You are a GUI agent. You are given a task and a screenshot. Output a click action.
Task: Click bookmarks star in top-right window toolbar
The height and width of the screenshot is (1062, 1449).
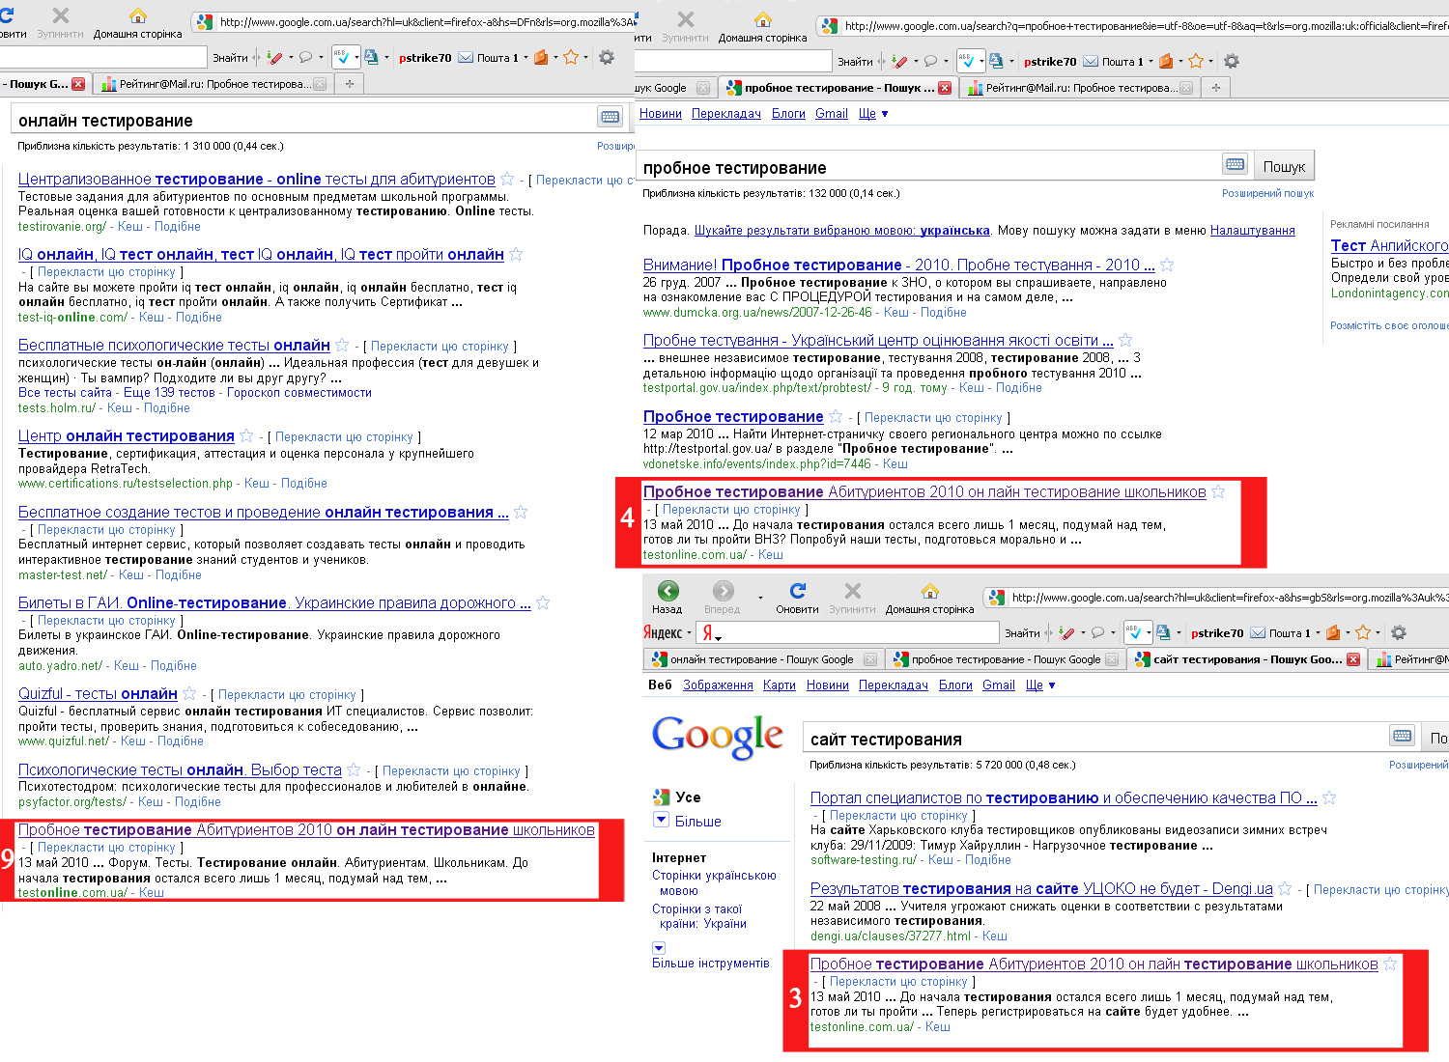coord(1196,61)
